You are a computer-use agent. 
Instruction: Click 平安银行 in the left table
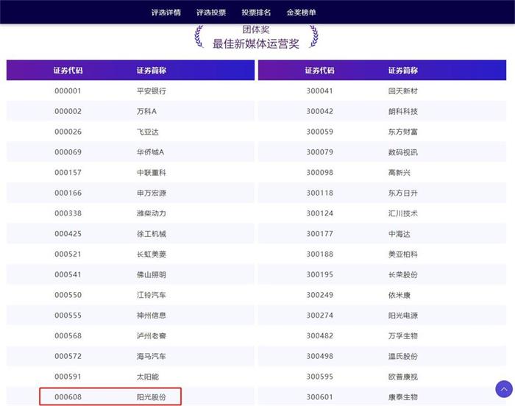point(152,91)
